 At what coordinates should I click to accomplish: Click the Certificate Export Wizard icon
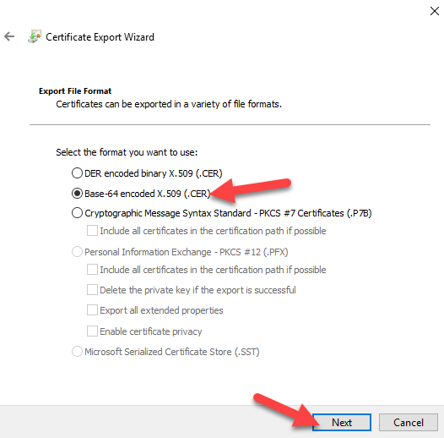tap(35, 36)
